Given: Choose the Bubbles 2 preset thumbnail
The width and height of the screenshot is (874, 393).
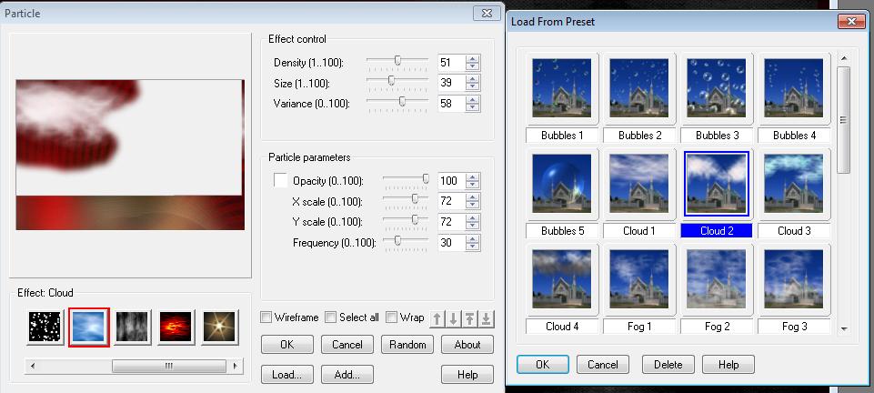Looking at the screenshot, I should [x=639, y=88].
